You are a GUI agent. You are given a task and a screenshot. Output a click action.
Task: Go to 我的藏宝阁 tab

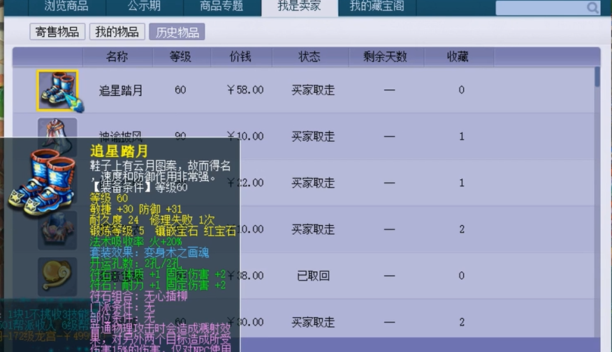(x=377, y=6)
